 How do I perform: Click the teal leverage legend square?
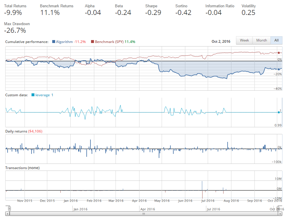33,95
